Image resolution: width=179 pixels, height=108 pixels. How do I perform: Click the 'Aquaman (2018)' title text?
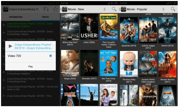tap(129, 46)
